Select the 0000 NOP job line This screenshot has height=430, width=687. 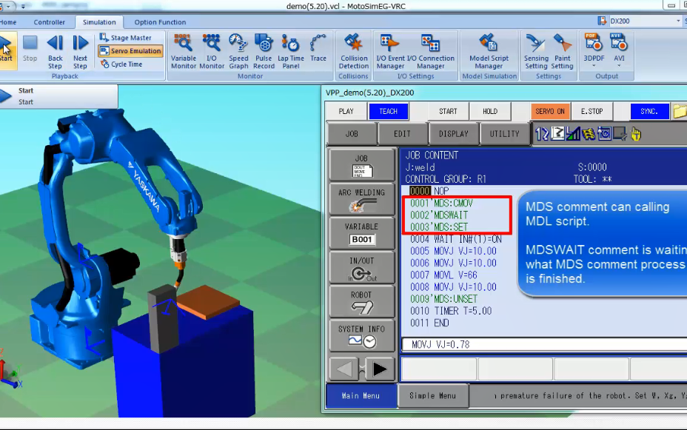point(429,191)
